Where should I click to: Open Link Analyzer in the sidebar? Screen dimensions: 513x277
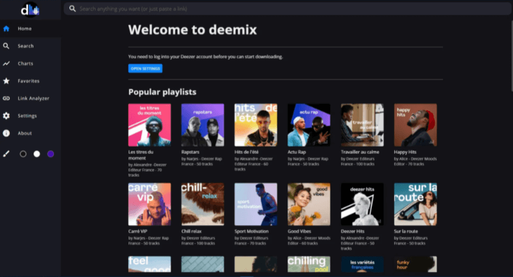(x=30, y=99)
